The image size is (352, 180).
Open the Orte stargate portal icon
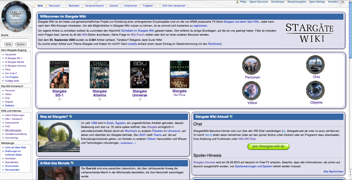coord(316,66)
